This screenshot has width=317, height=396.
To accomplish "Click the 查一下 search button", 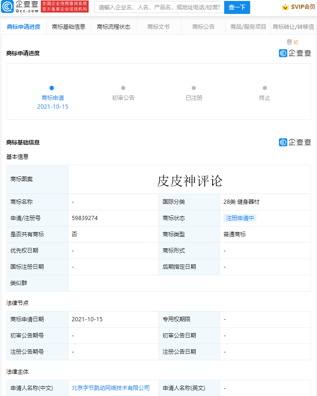I will (237, 7).
